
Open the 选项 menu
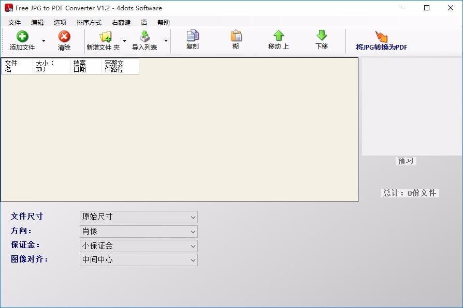pos(60,22)
